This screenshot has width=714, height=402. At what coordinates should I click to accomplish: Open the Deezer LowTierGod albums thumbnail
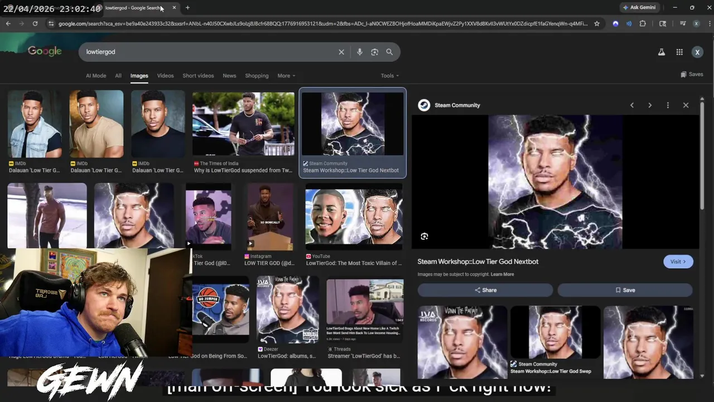288,309
